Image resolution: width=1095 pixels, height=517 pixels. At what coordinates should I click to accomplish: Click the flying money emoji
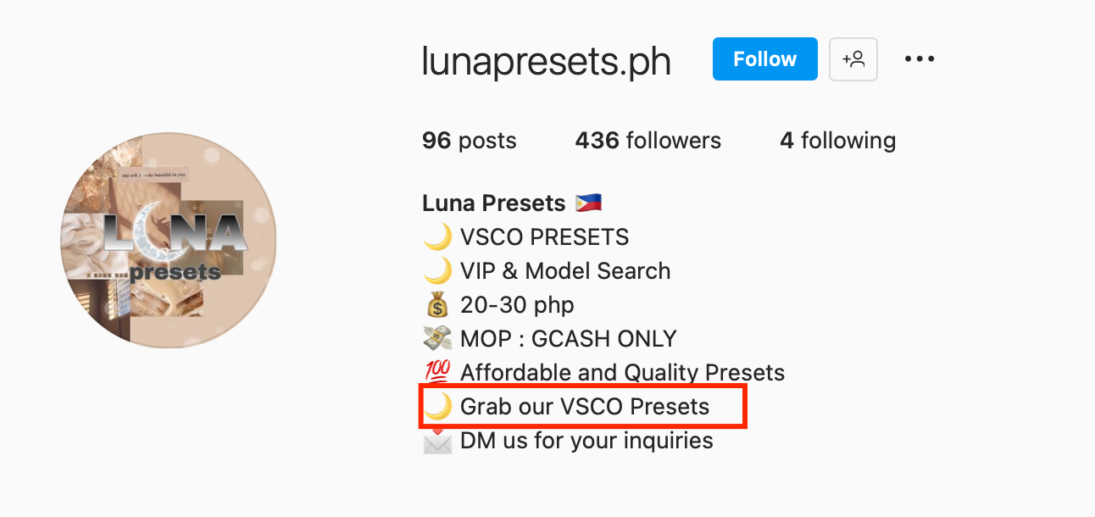[437, 339]
